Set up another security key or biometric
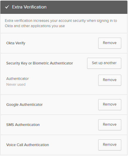 point(104,63)
